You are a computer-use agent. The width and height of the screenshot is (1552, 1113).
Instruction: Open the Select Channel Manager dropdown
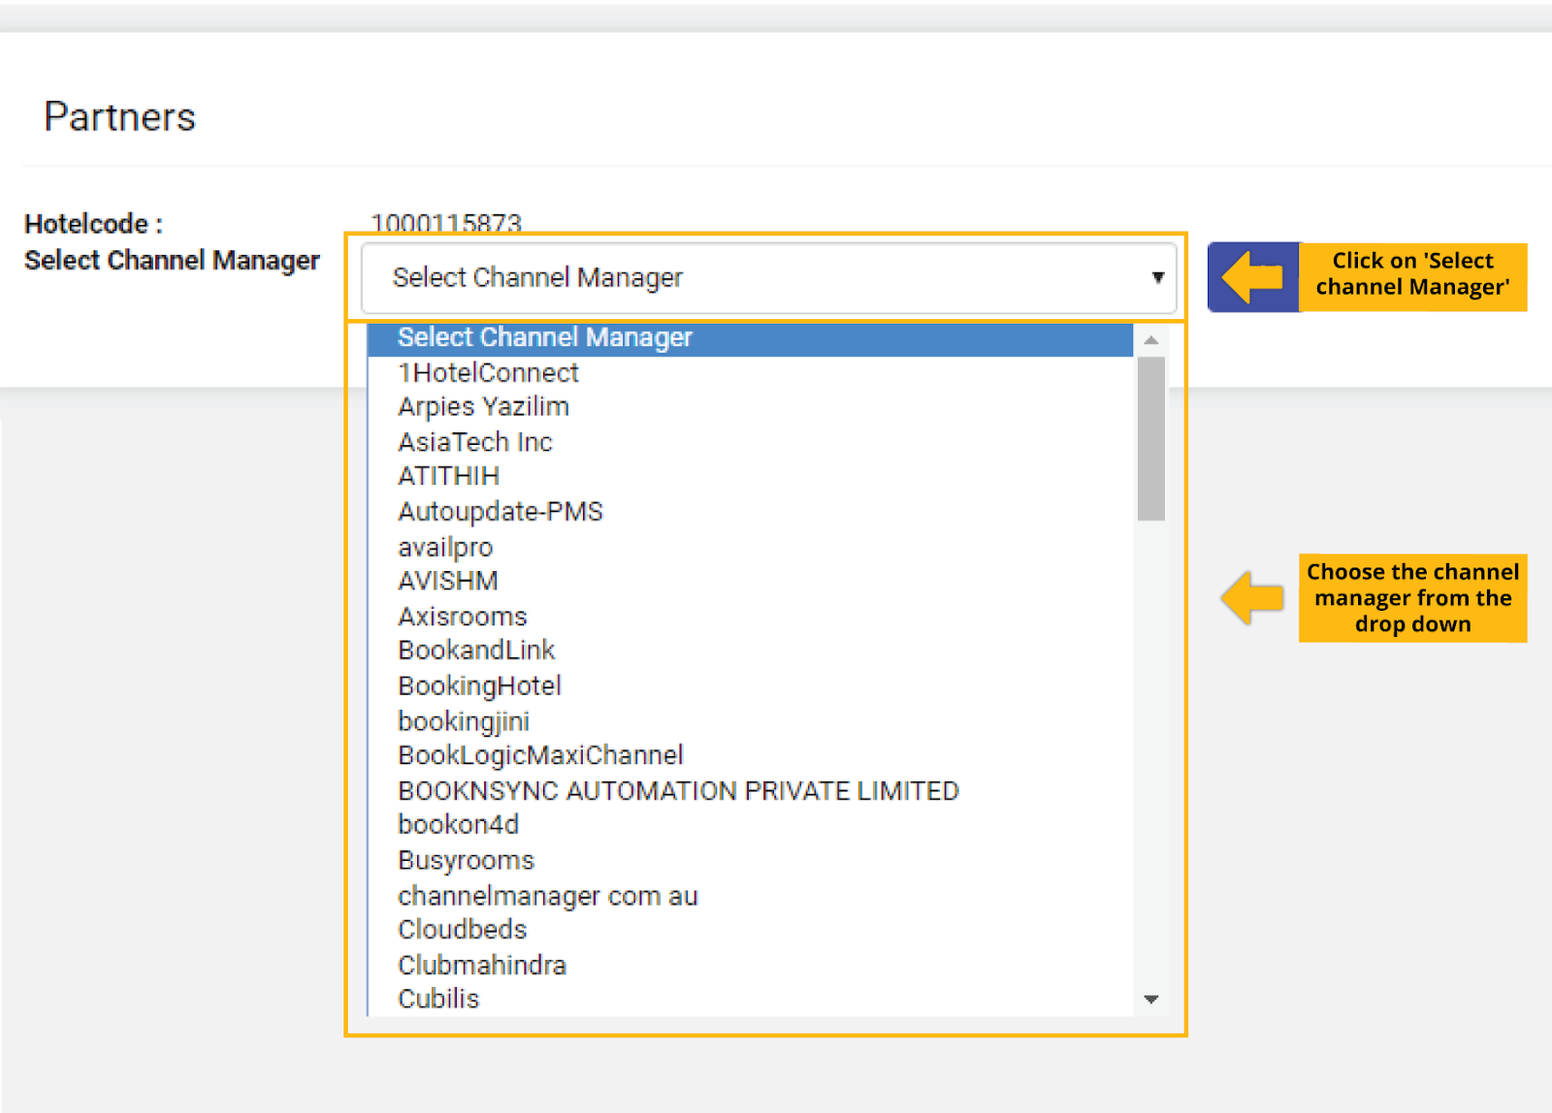pos(766,277)
